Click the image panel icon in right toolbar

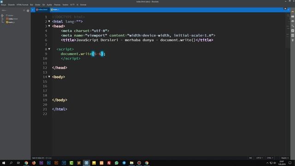293,36
